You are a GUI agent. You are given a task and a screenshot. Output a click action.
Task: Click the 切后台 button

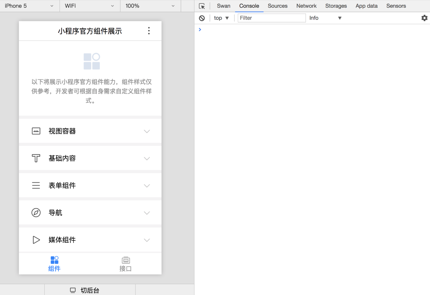tap(89, 290)
